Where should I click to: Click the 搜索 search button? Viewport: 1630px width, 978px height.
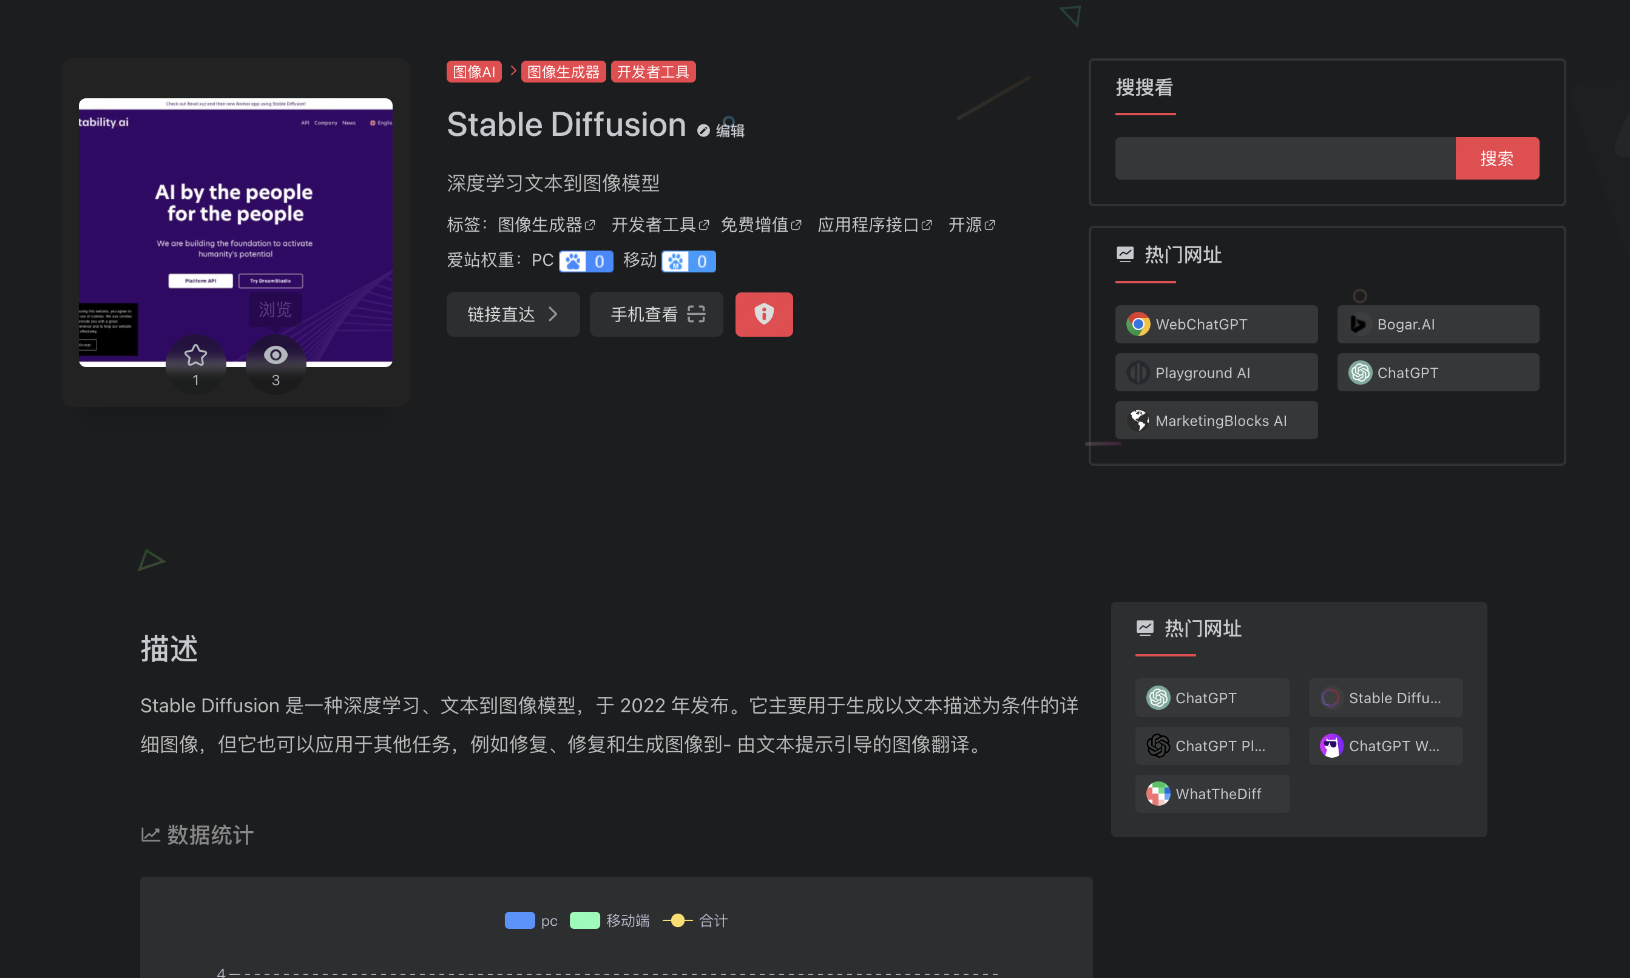click(x=1497, y=158)
